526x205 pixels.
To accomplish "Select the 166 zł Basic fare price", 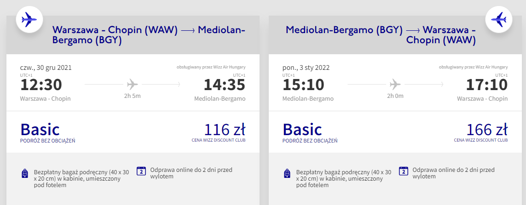I will [x=487, y=129].
